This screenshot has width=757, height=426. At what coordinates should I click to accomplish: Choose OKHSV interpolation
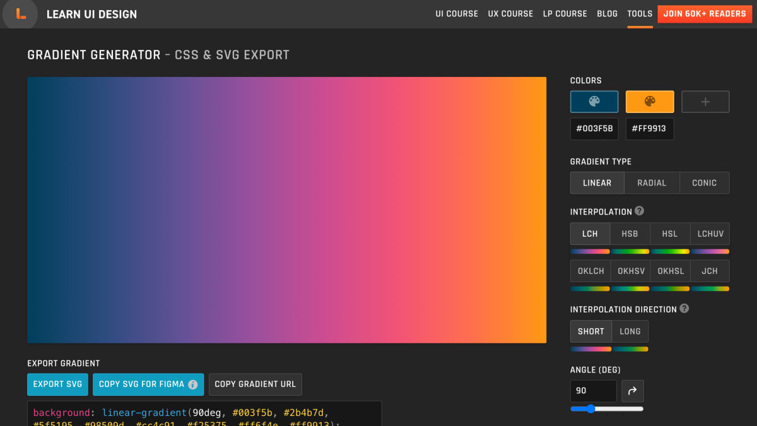point(631,271)
